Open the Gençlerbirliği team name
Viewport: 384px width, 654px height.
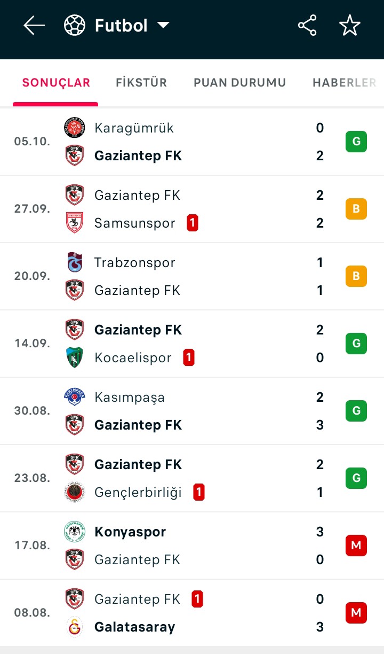[x=138, y=492]
